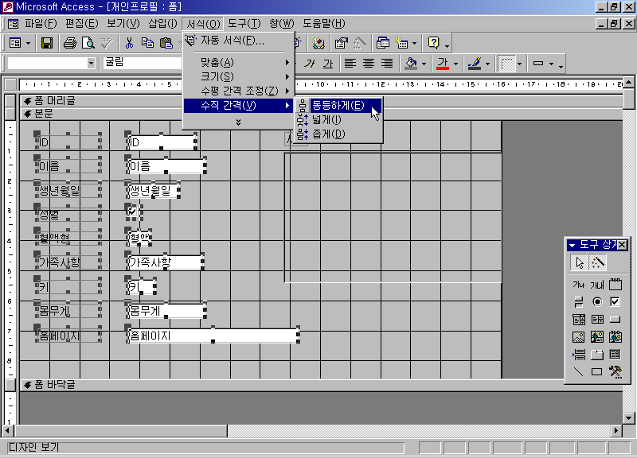Click the Help question mark icon
Image resolution: width=637 pixels, height=458 pixels.
point(433,43)
